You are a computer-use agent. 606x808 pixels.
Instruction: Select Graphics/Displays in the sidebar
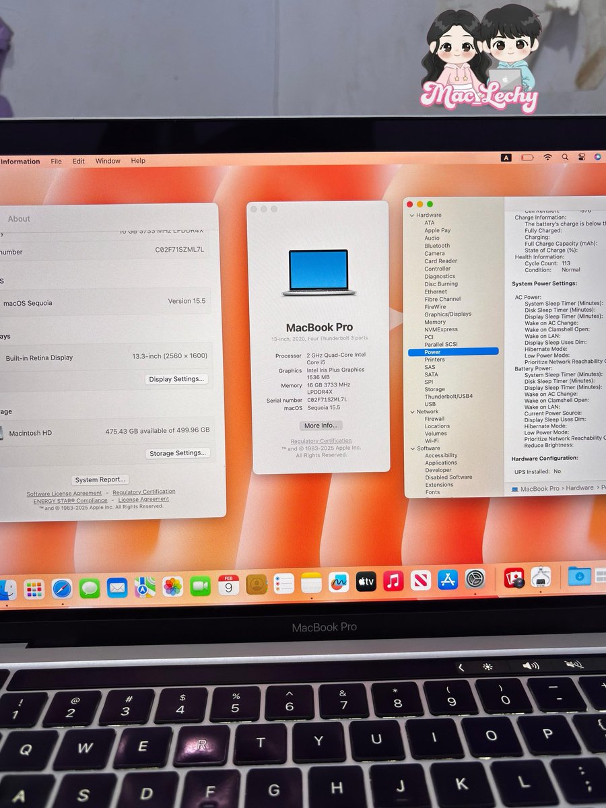448,314
